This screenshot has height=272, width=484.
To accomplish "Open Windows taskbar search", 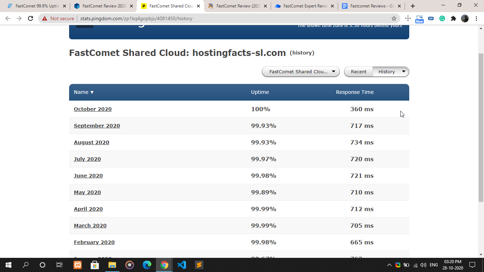I will [x=26, y=265].
